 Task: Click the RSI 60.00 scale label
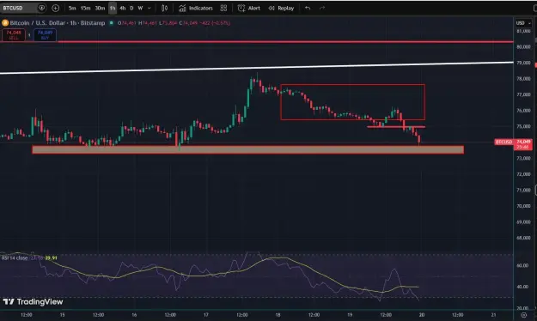(522, 265)
